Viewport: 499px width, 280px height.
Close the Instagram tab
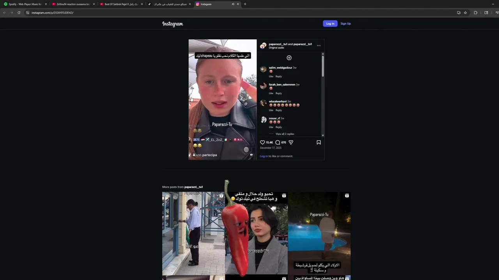coord(238,4)
